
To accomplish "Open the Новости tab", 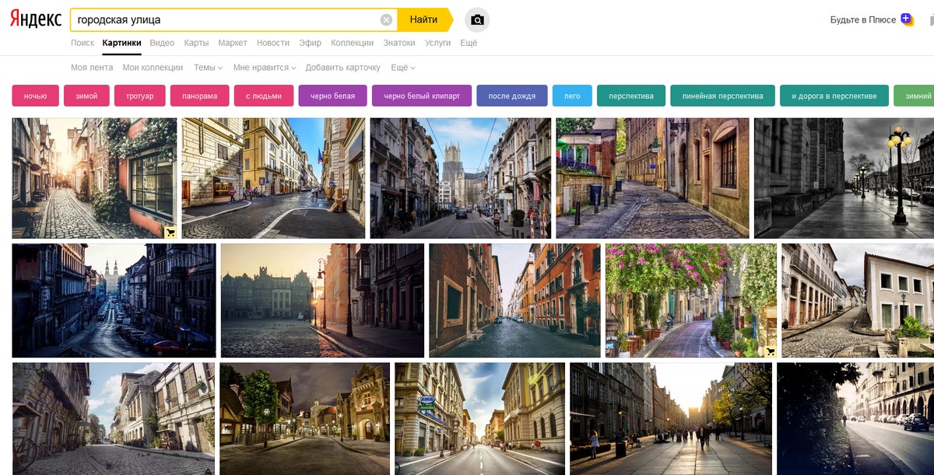I will click(x=272, y=43).
